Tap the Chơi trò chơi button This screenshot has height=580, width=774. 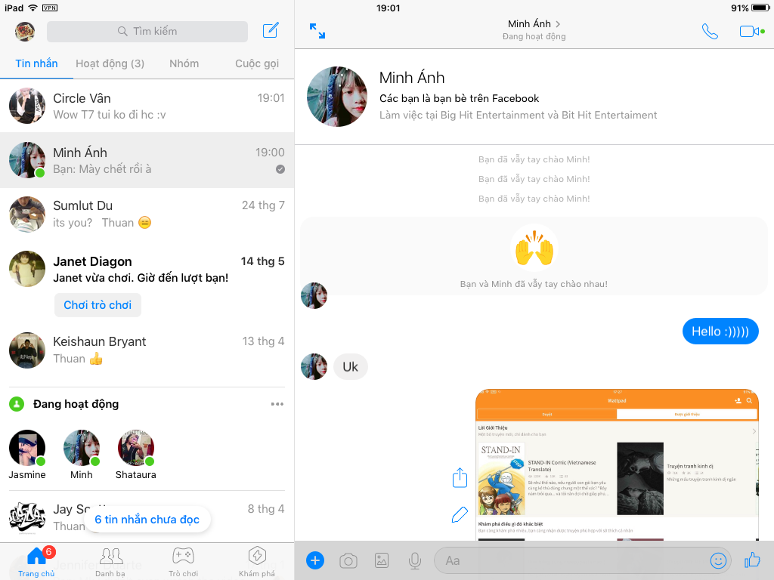[98, 305]
